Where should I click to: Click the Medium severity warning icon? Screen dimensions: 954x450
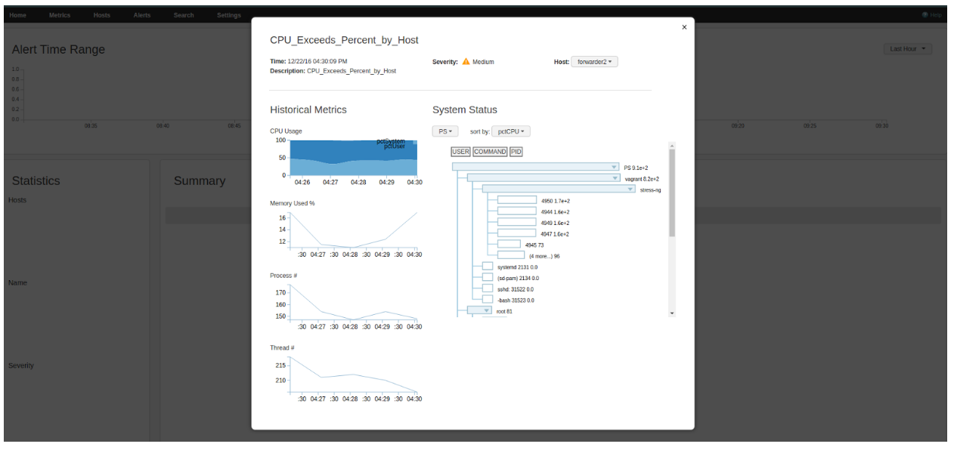click(x=466, y=62)
